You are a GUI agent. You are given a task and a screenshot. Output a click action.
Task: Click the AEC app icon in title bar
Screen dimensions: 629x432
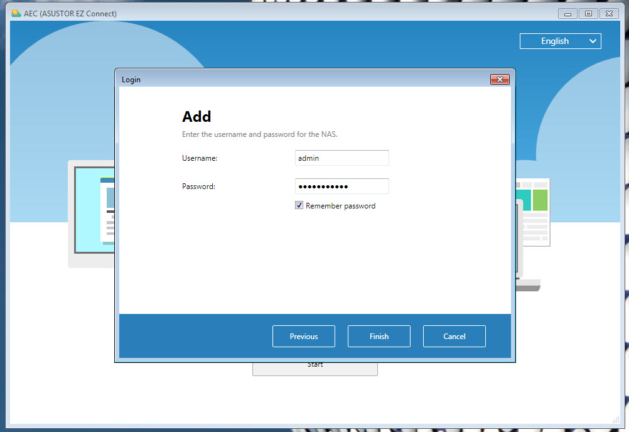(16, 13)
